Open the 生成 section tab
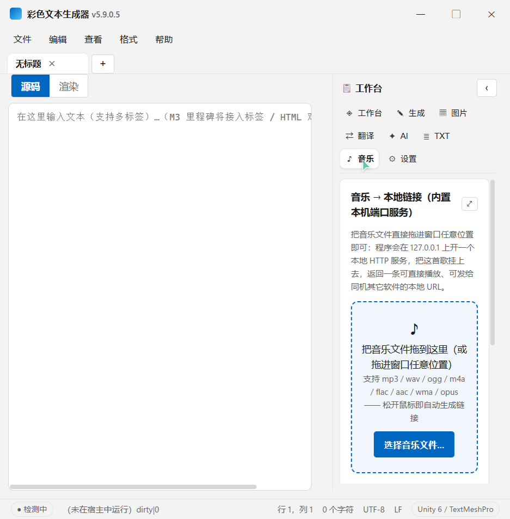This screenshot has height=519, width=510. (411, 113)
